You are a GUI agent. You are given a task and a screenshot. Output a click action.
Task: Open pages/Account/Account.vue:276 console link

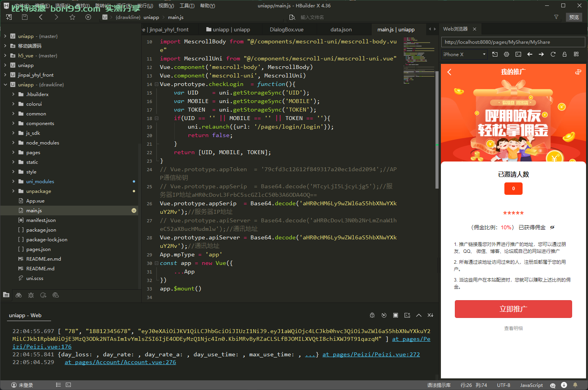(120, 362)
